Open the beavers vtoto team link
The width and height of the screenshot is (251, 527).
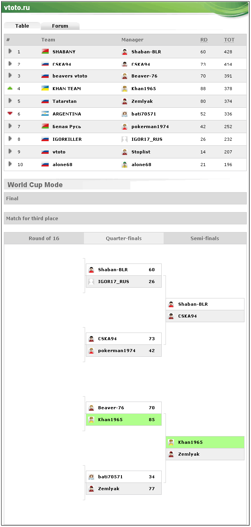tap(70, 76)
